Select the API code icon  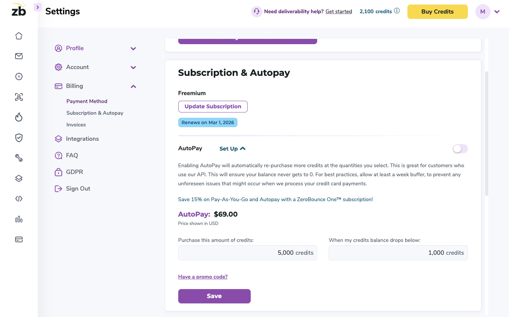[x=19, y=199]
